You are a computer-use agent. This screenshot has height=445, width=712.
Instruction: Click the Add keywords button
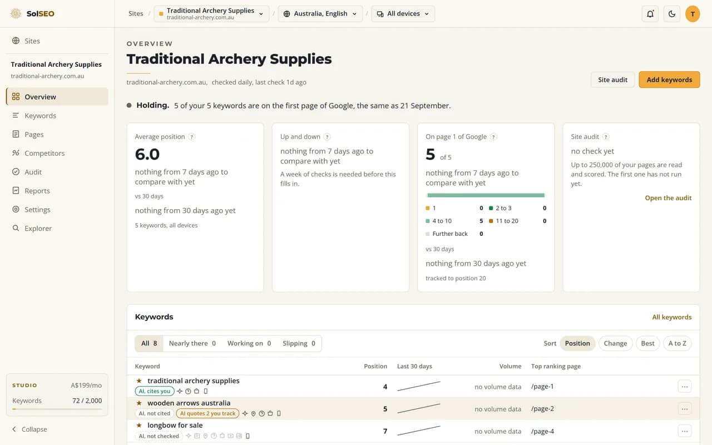click(669, 80)
